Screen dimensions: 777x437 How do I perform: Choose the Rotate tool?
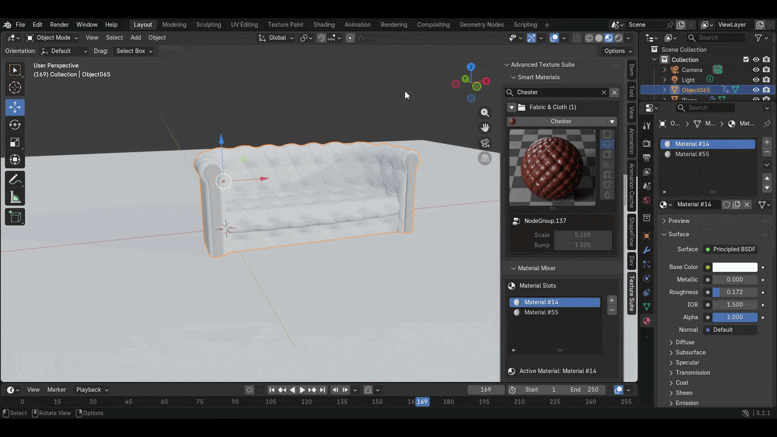tap(15, 124)
